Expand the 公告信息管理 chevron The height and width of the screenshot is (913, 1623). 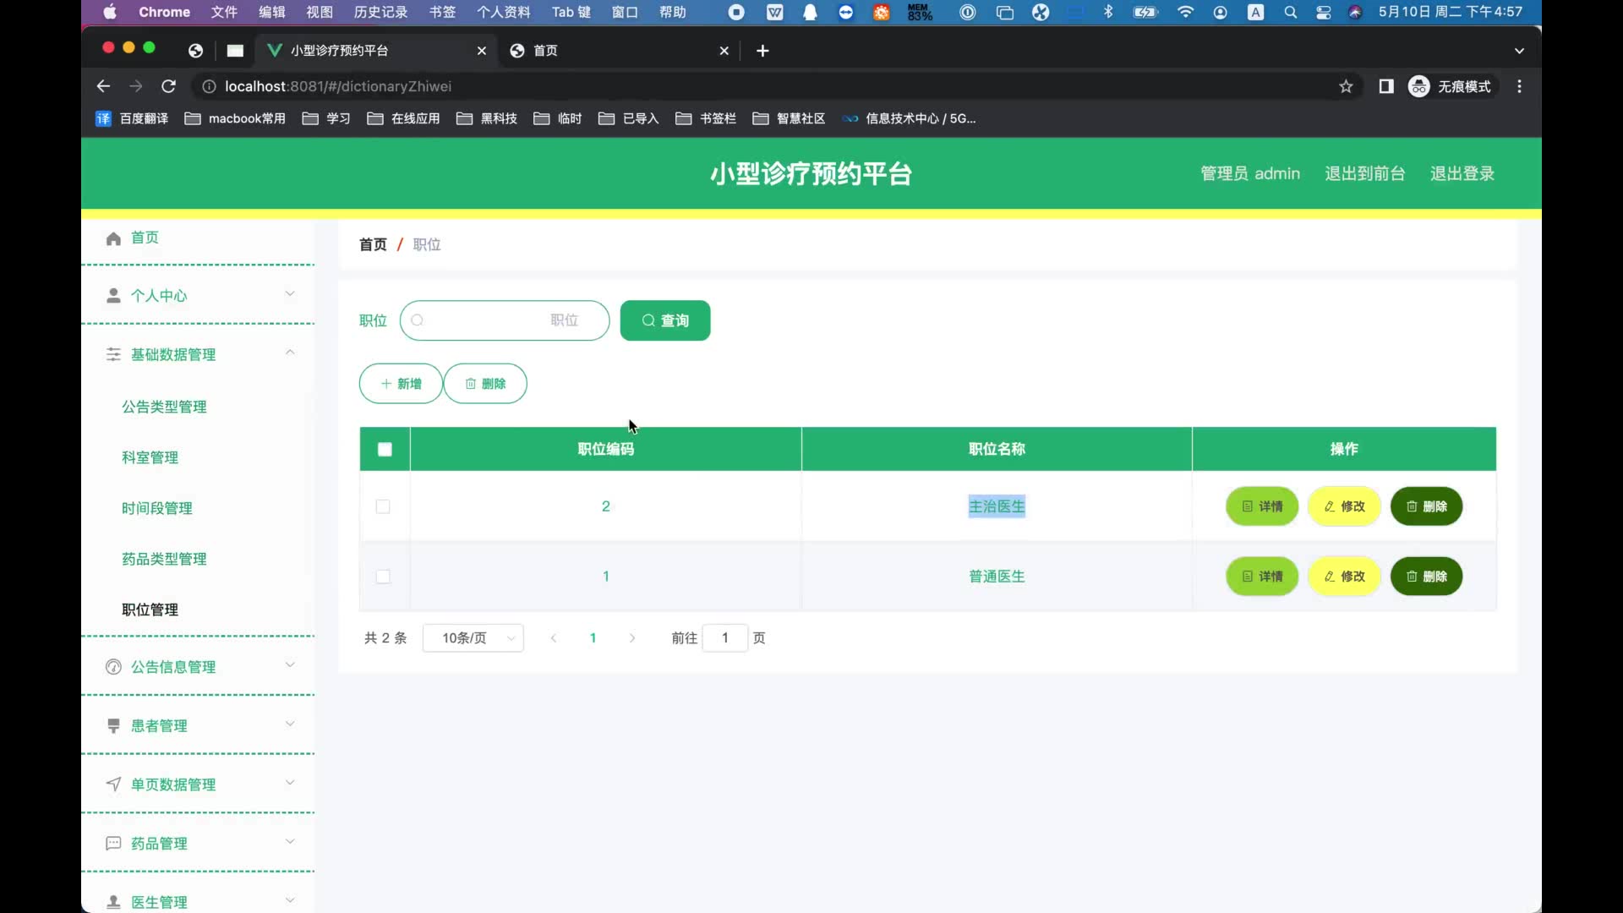[x=290, y=665]
